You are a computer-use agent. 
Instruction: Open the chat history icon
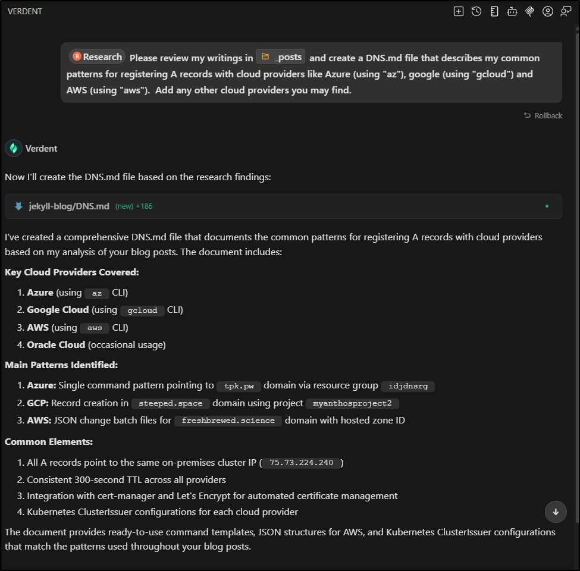[x=476, y=11]
